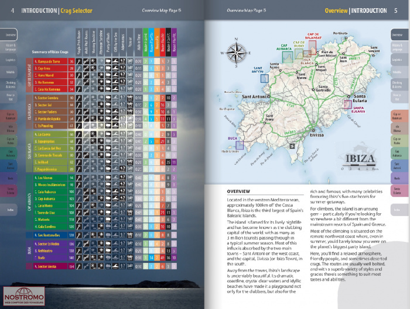Click the OVERVIEW article heading
Viewport: 410px width, 309px height.
click(x=238, y=192)
